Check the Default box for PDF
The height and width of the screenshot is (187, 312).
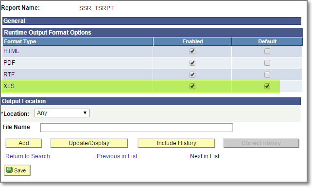(x=267, y=63)
